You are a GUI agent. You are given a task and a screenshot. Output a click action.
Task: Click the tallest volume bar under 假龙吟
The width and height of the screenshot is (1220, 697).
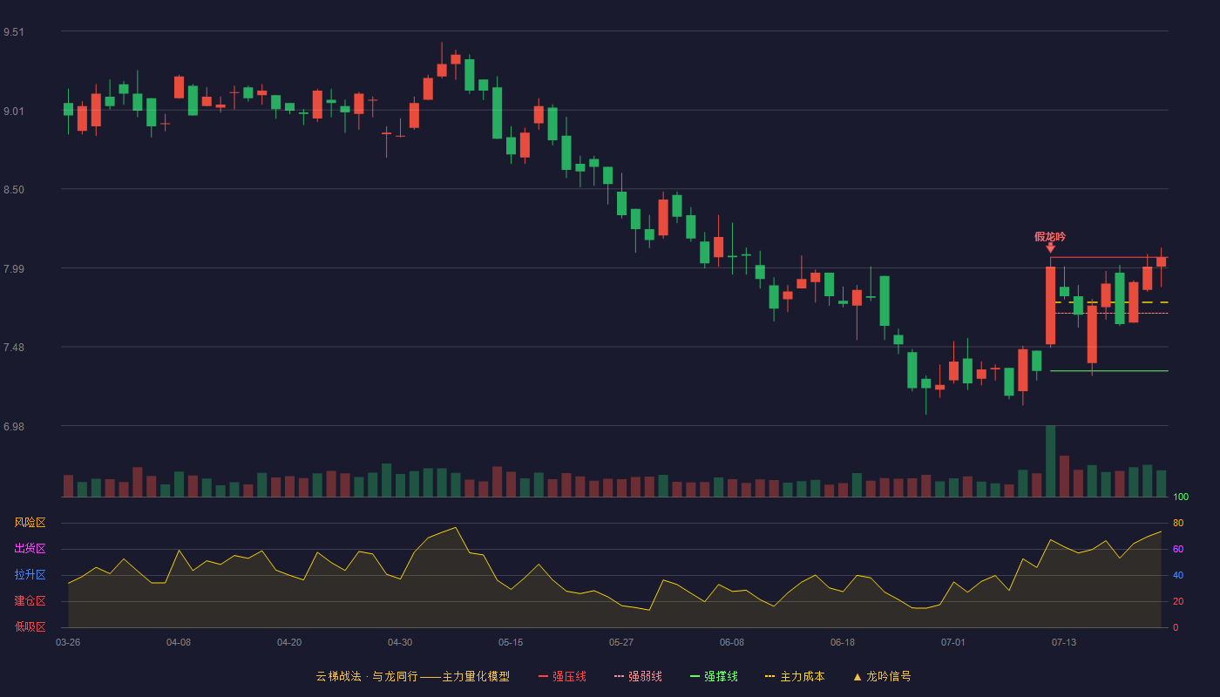tap(1050, 461)
